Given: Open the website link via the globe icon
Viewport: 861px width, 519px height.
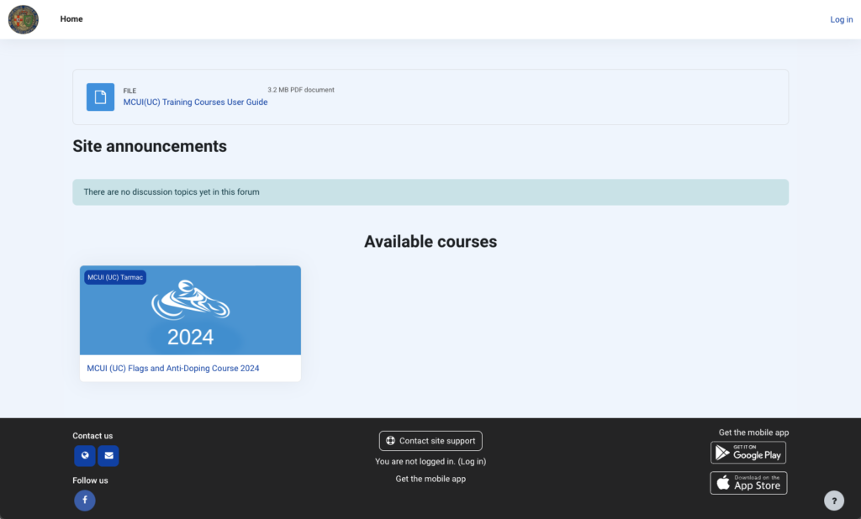Looking at the screenshot, I should 84,455.
